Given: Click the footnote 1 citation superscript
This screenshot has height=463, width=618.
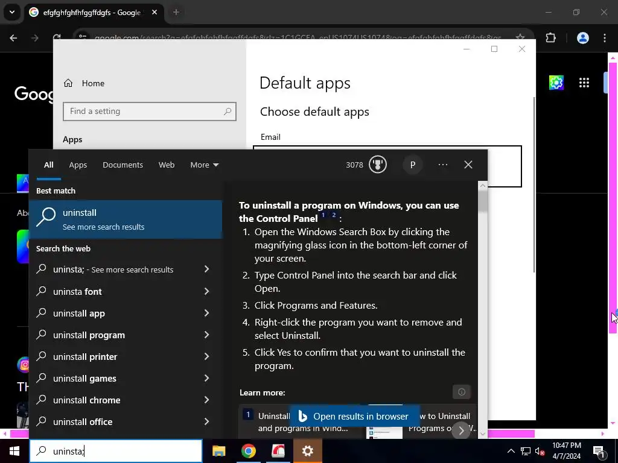Looking at the screenshot, I should point(323,215).
